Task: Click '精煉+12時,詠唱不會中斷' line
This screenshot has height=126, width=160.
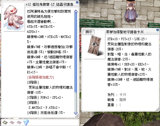Action: (49, 67)
